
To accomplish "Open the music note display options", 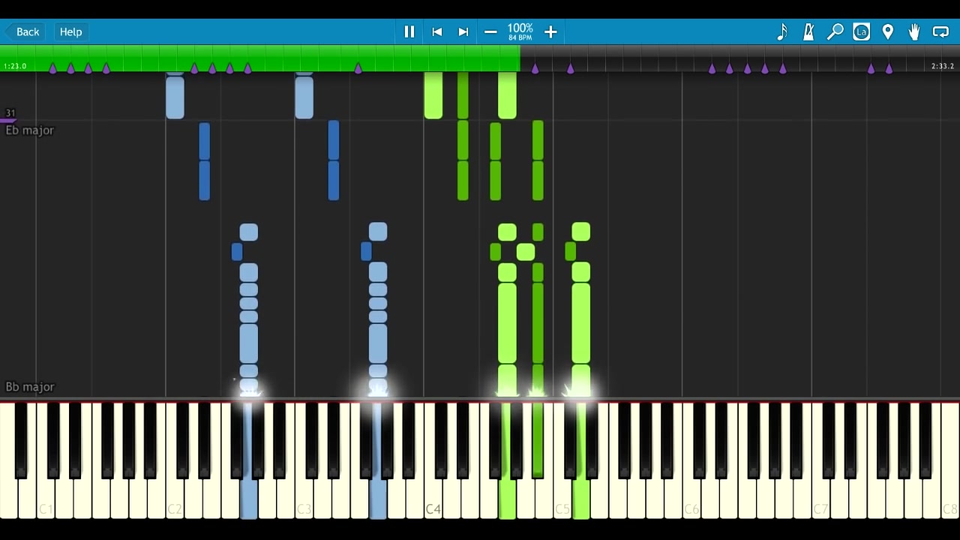I will (x=782, y=31).
